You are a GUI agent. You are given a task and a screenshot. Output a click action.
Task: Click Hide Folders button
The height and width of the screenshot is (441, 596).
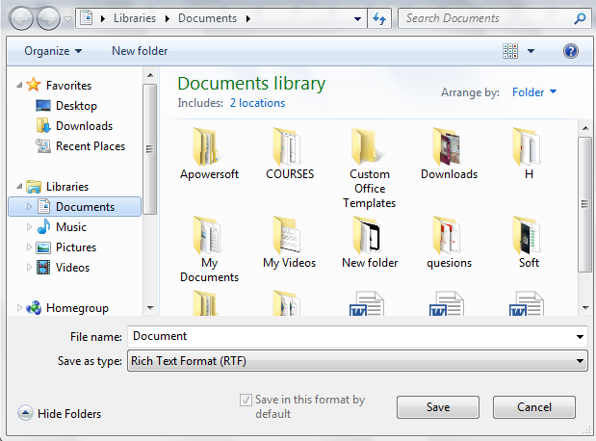[60, 413]
